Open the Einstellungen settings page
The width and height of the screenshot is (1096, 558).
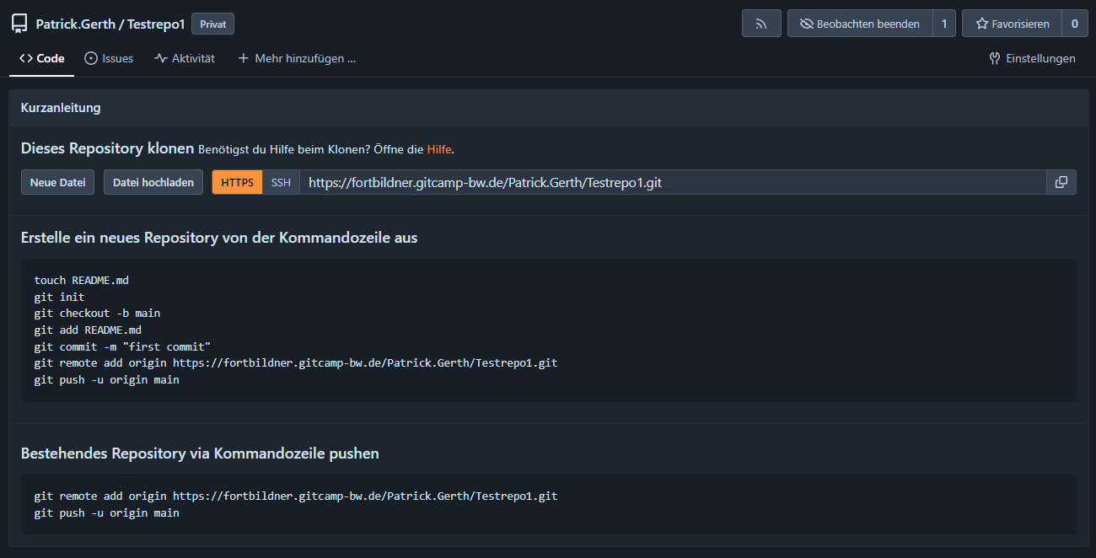click(x=1032, y=58)
